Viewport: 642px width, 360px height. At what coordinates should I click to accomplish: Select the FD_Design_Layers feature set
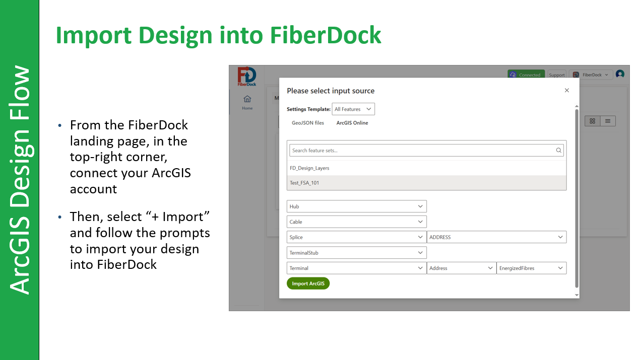pyautogui.click(x=426, y=168)
